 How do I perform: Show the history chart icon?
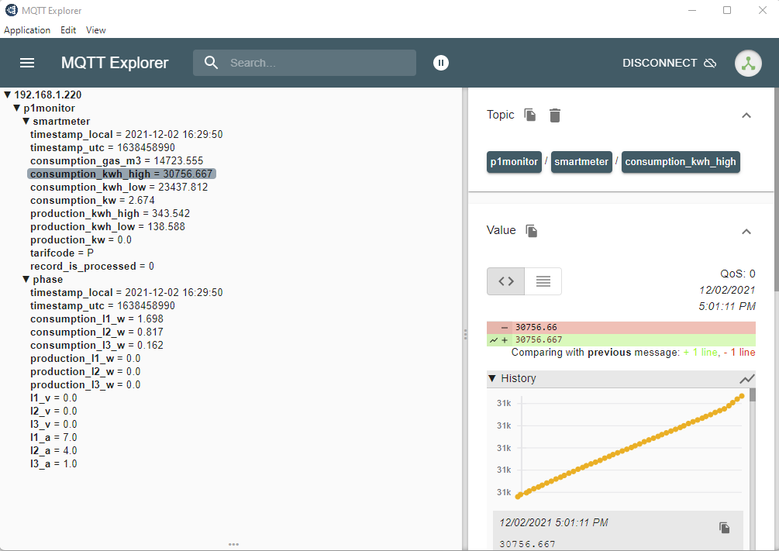(x=746, y=379)
